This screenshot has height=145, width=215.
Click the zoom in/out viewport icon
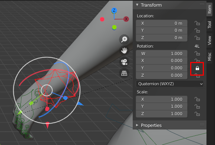[x=124, y=39]
